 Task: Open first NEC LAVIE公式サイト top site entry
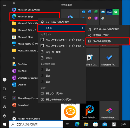tap(62, 40)
